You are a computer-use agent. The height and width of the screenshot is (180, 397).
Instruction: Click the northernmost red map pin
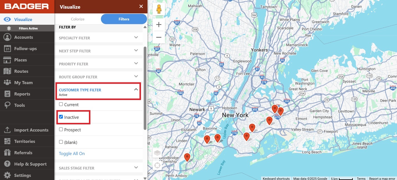tap(275, 109)
